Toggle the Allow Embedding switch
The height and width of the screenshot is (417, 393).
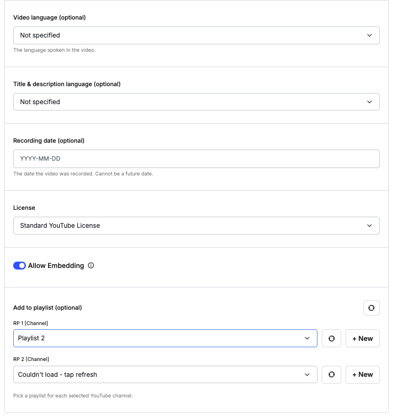pyautogui.click(x=20, y=266)
